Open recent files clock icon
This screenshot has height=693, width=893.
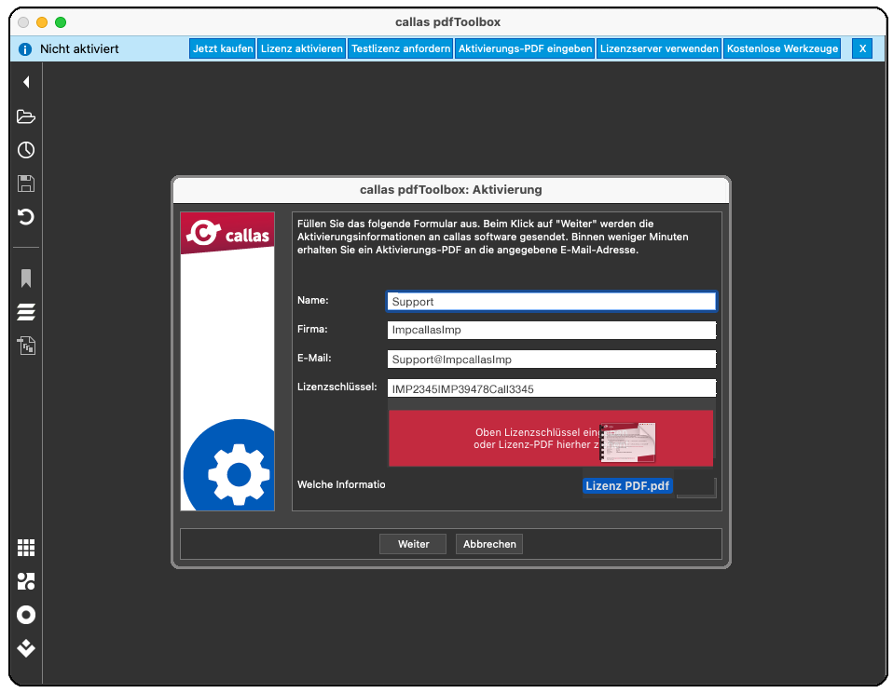(26, 150)
